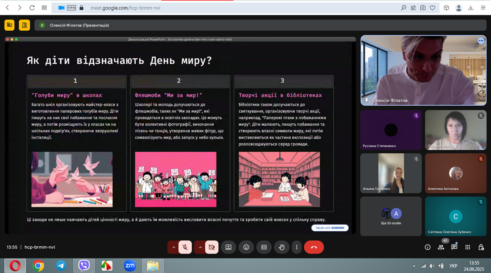Show the participants list icon

click(x=441, y=247)
